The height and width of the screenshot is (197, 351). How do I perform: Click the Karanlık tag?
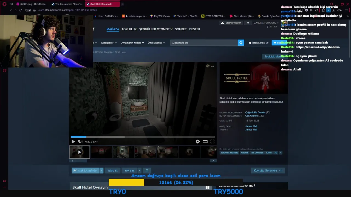tap(244, 153)
